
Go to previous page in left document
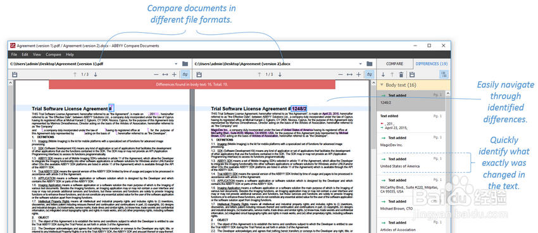coord(75,75)
